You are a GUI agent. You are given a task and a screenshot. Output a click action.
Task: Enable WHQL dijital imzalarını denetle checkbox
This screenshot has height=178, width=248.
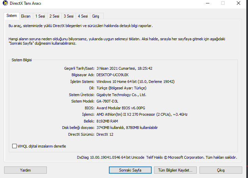coord(14,146)
